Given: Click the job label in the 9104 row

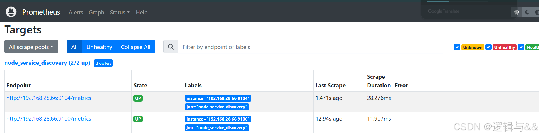Looking at the screenshot, I should pos(217,107).
